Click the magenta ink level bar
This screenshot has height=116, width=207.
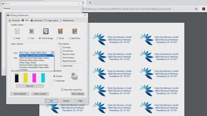pyautogui.click(x=34, y=78)
